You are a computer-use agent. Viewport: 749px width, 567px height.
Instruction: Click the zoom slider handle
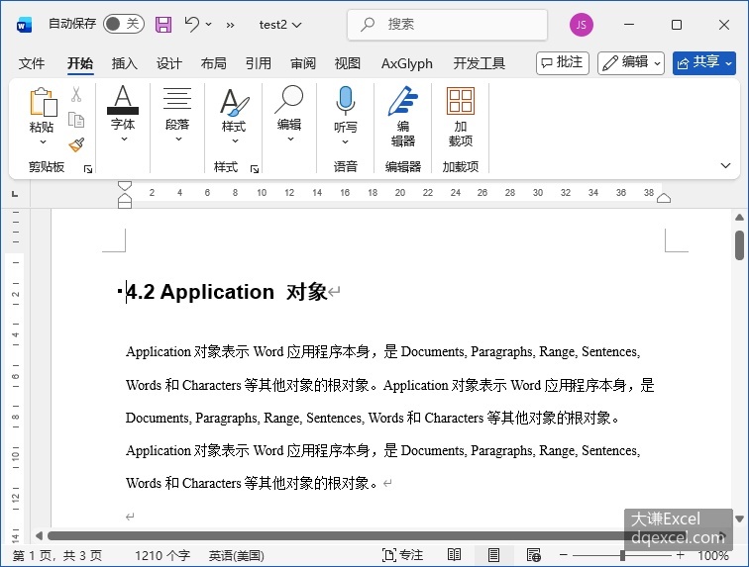622,555
